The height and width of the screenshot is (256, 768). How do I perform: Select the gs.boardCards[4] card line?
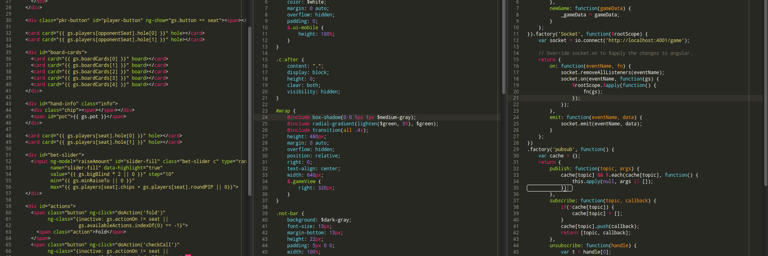coord(99,85)
